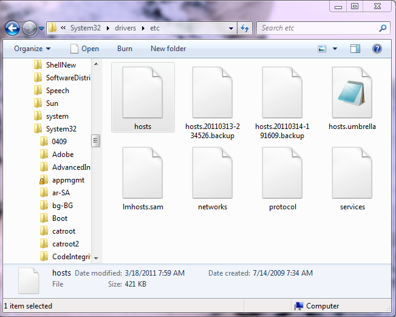
Task: Click the tree scrollbar up arrow
Action: tap(96, 64)
